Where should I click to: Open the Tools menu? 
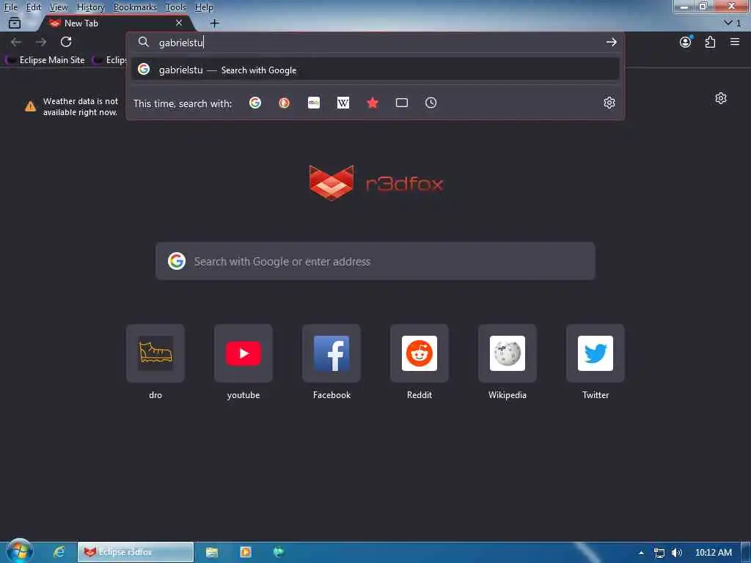coord(175,7)
